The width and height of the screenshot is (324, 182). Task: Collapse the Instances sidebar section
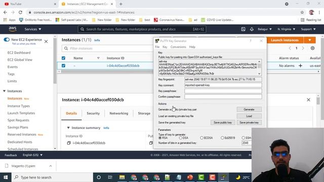click(5, 91)
